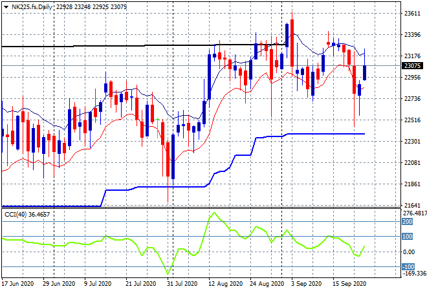Select the latest blue candle at chart right

point(364,72)
